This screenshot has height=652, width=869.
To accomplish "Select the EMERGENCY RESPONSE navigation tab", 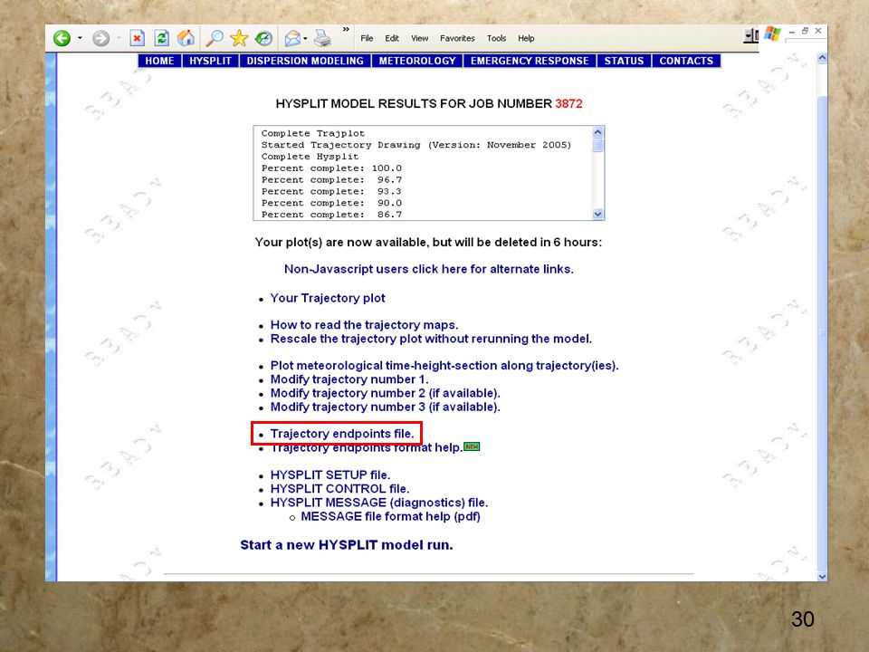I will pos(530,61).
